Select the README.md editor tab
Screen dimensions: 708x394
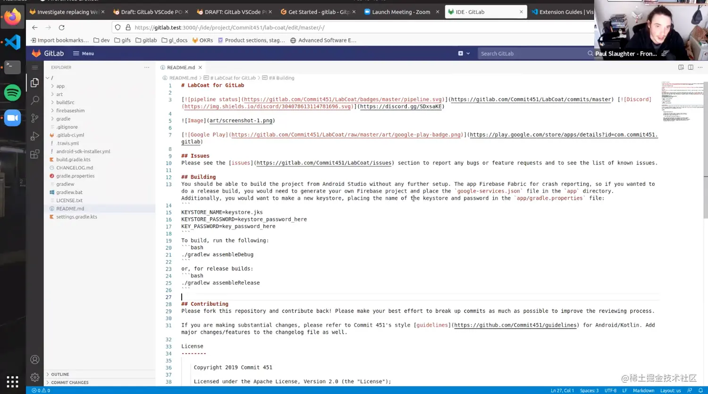coord(181,67)
